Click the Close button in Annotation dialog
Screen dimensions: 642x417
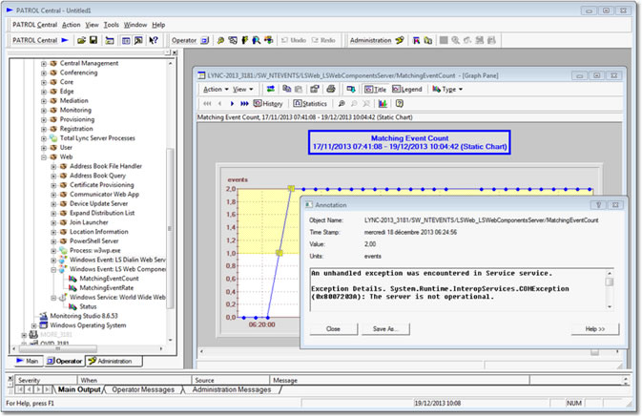[x=333, y=328]
